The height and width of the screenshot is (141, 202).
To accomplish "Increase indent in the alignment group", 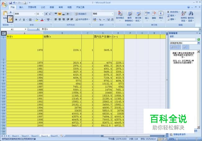I will point(71,20).
